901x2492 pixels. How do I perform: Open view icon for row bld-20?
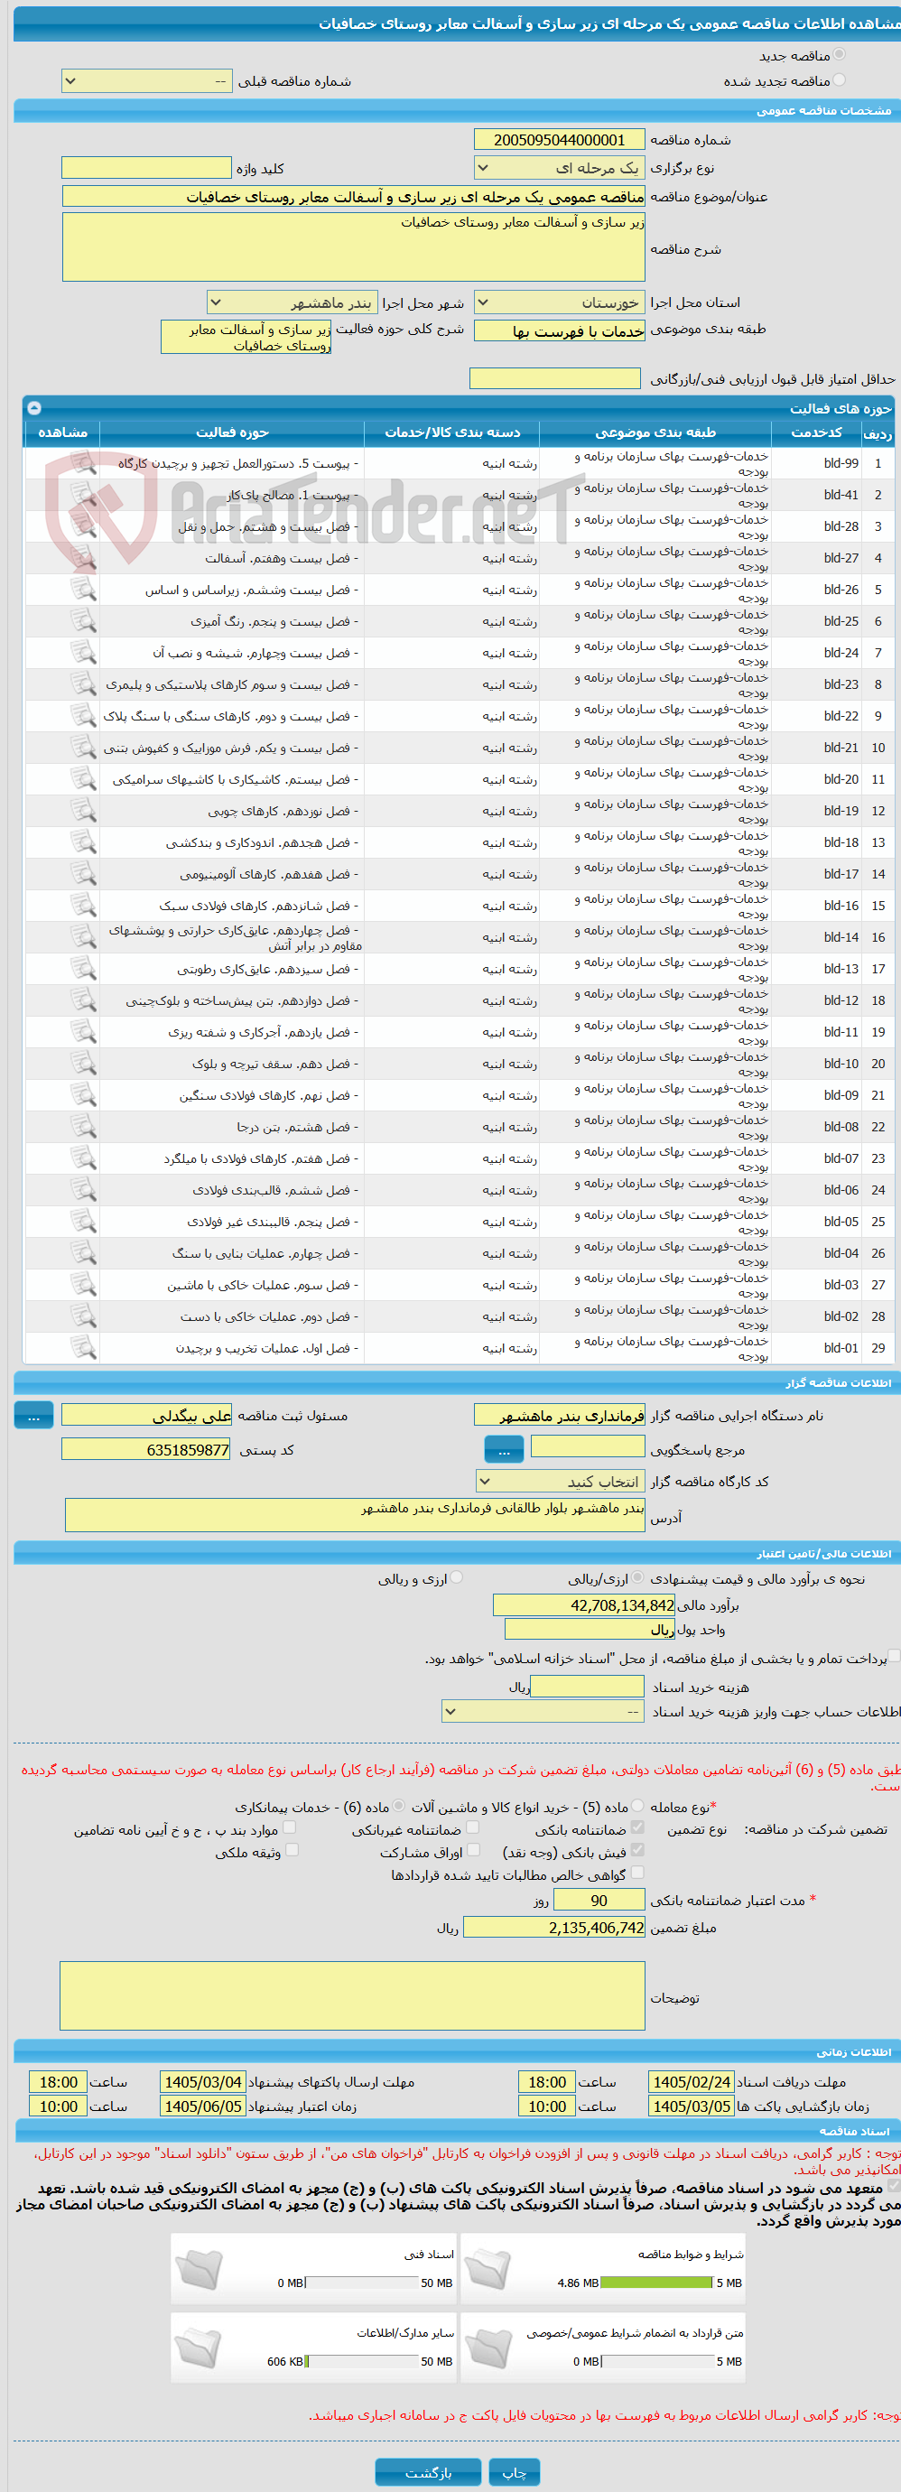(84, 778)
